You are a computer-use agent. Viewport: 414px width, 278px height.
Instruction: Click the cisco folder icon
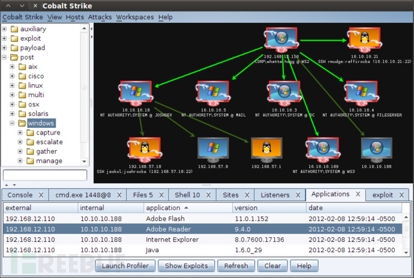coord(22,76)
